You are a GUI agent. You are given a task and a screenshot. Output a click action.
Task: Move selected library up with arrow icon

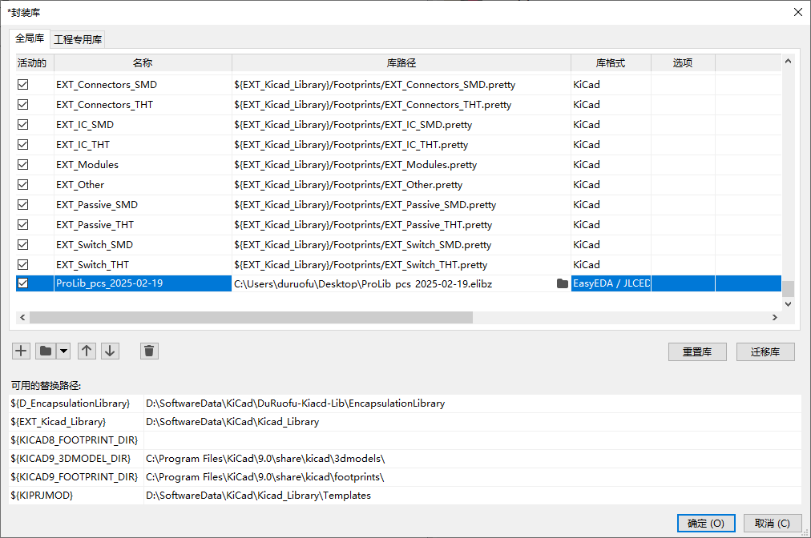[x=87, y=351]
